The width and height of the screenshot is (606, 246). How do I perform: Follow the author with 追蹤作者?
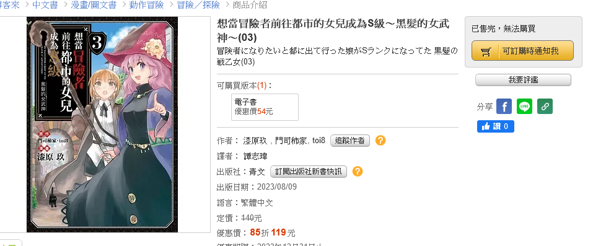coord(349,141)
